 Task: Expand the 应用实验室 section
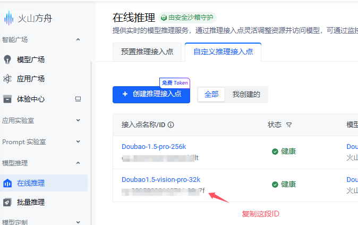[x=78, y=120]
